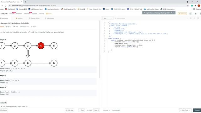Screen dimensions: 201x113
Task: Open the Problems list button
Action: point(4,110)
